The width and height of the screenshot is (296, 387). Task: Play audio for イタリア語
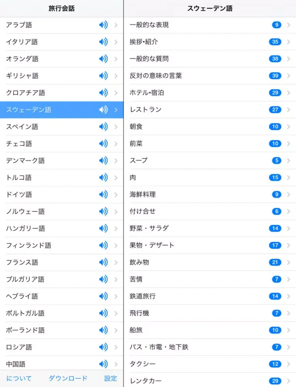click(103, 42)
